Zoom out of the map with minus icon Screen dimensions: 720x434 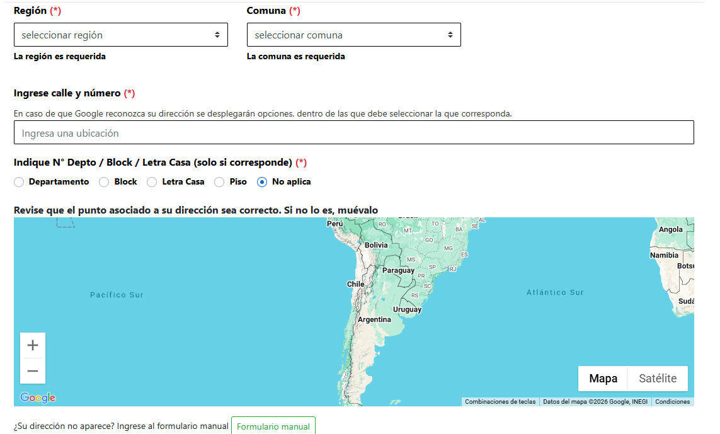click(33, 371)
